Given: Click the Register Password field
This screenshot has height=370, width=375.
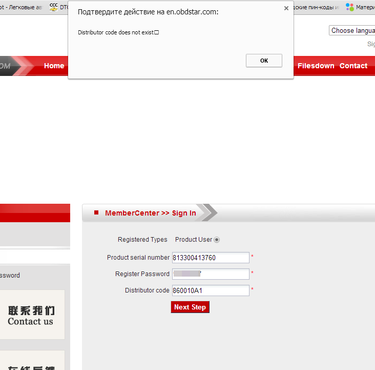Looking at the screenshot, I should [x=211, y=274].
